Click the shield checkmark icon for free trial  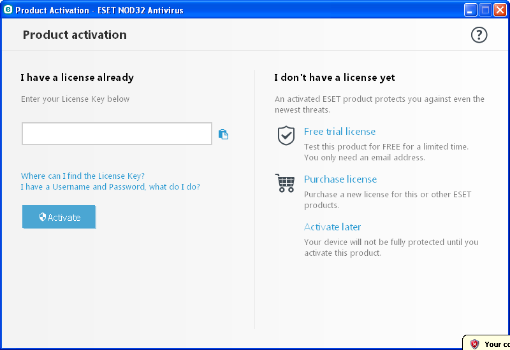(x=286, y=136)
